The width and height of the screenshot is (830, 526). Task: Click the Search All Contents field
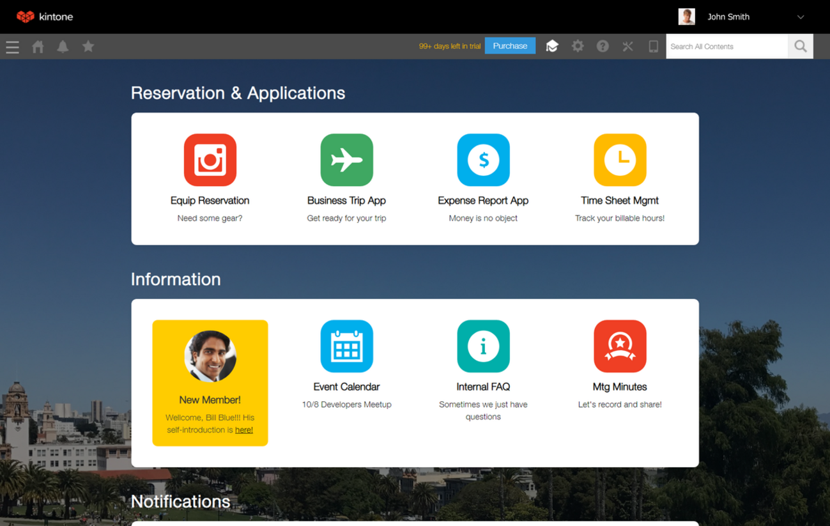(726, 47)
